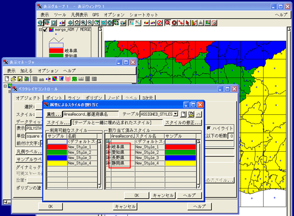
Task: Toggle merge_ADM layer visibility checkbox
Action: click(45, 30)
